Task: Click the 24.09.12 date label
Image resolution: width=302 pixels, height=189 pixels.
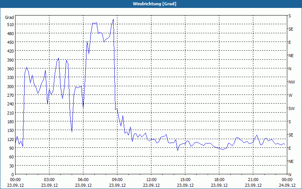Action: pos(287,185)
